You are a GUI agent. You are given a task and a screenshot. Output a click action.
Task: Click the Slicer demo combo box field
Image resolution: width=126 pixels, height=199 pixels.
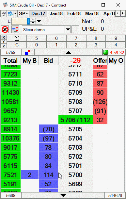[43, 29]
